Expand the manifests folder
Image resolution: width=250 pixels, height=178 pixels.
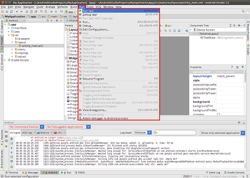(8, 28)
